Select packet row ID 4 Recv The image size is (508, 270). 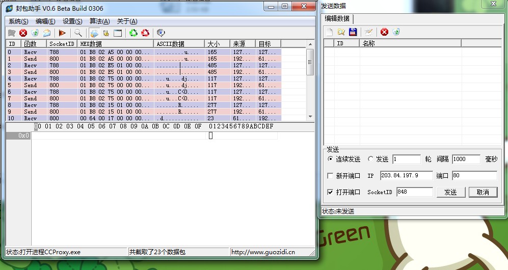[x=144, y=78]
